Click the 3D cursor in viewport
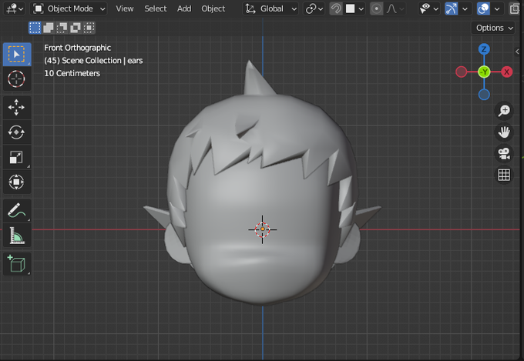524x361 pixels. pyautogui.click(x=262, y=229)
